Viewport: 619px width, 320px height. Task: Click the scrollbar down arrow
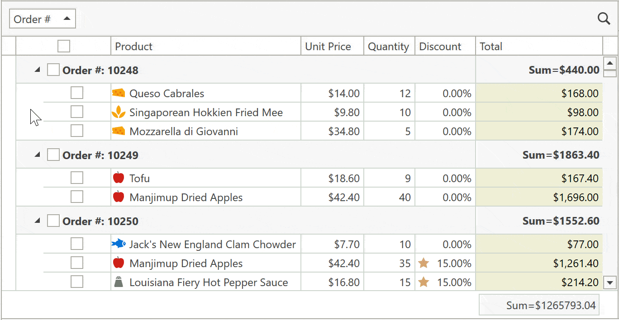point(609,282)
